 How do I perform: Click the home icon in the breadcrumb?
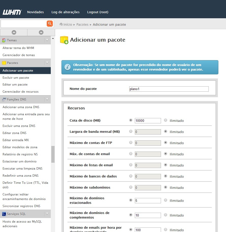(61, 24)
